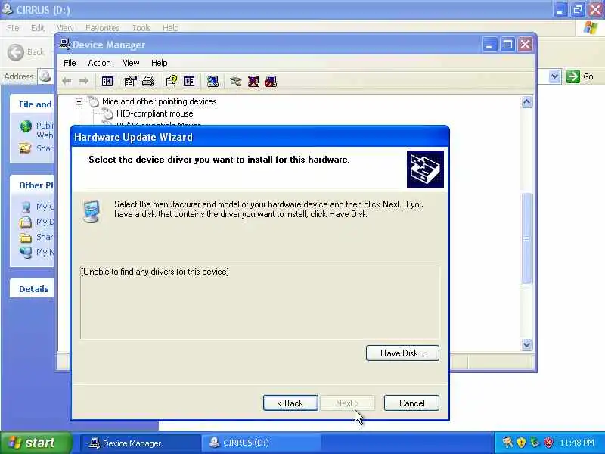Click Publish to Web globe icon
Viewport: 605px width, 454px height.
[x=26, y=126]
